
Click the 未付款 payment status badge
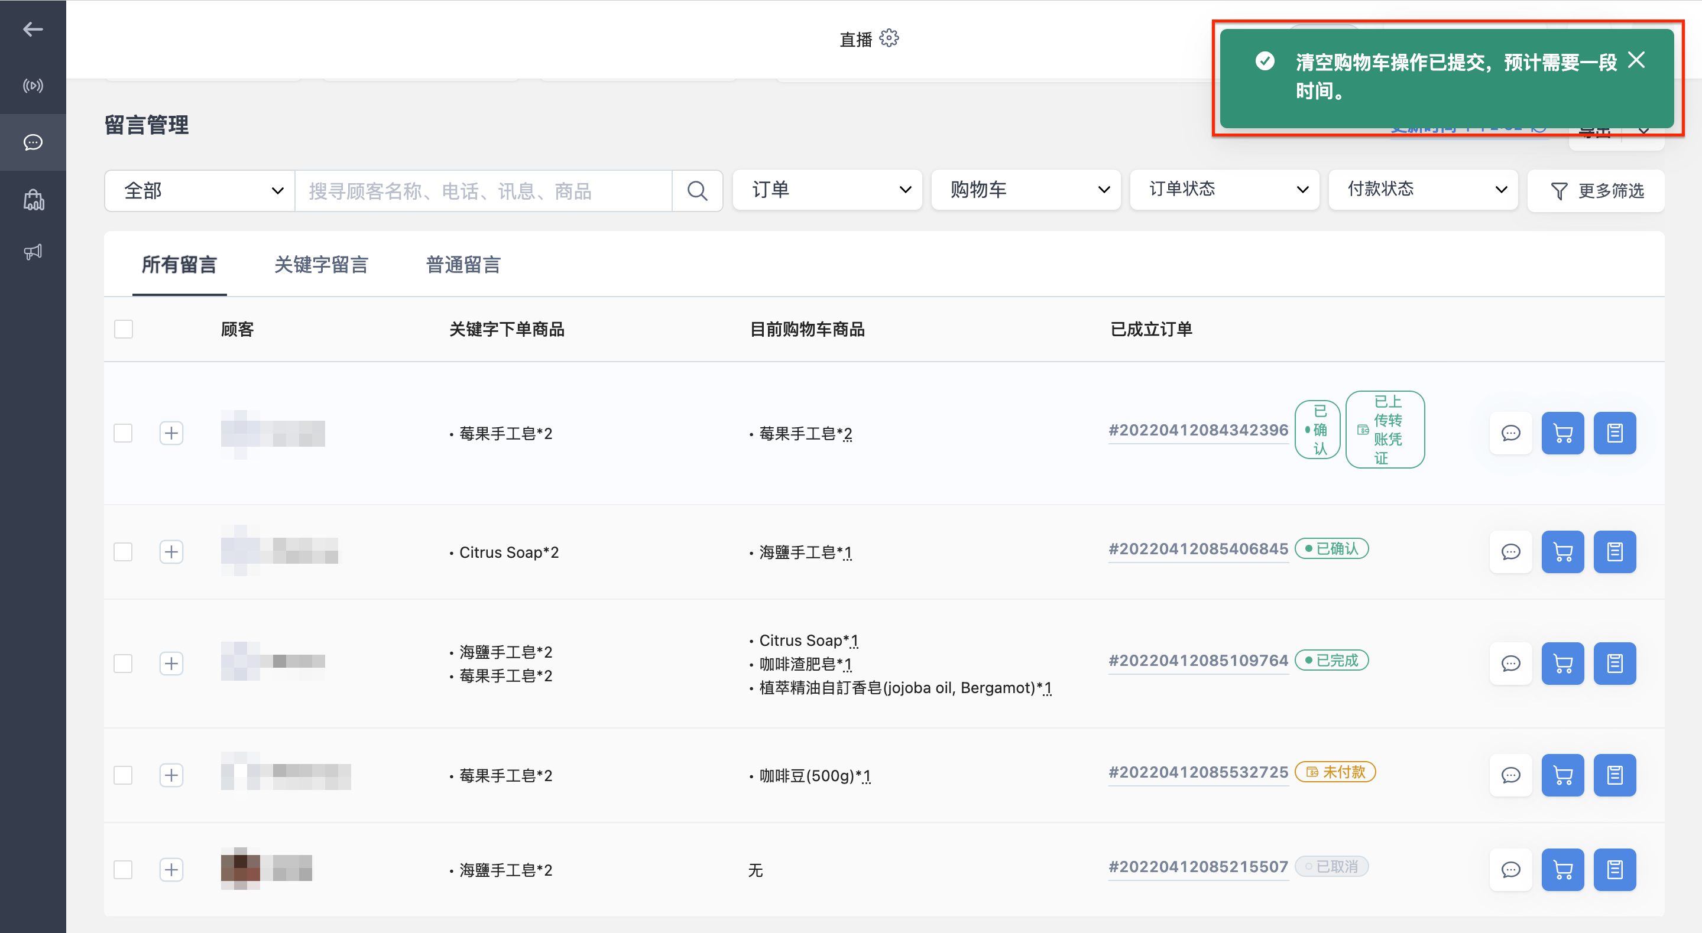click(x=1335, y=772)
